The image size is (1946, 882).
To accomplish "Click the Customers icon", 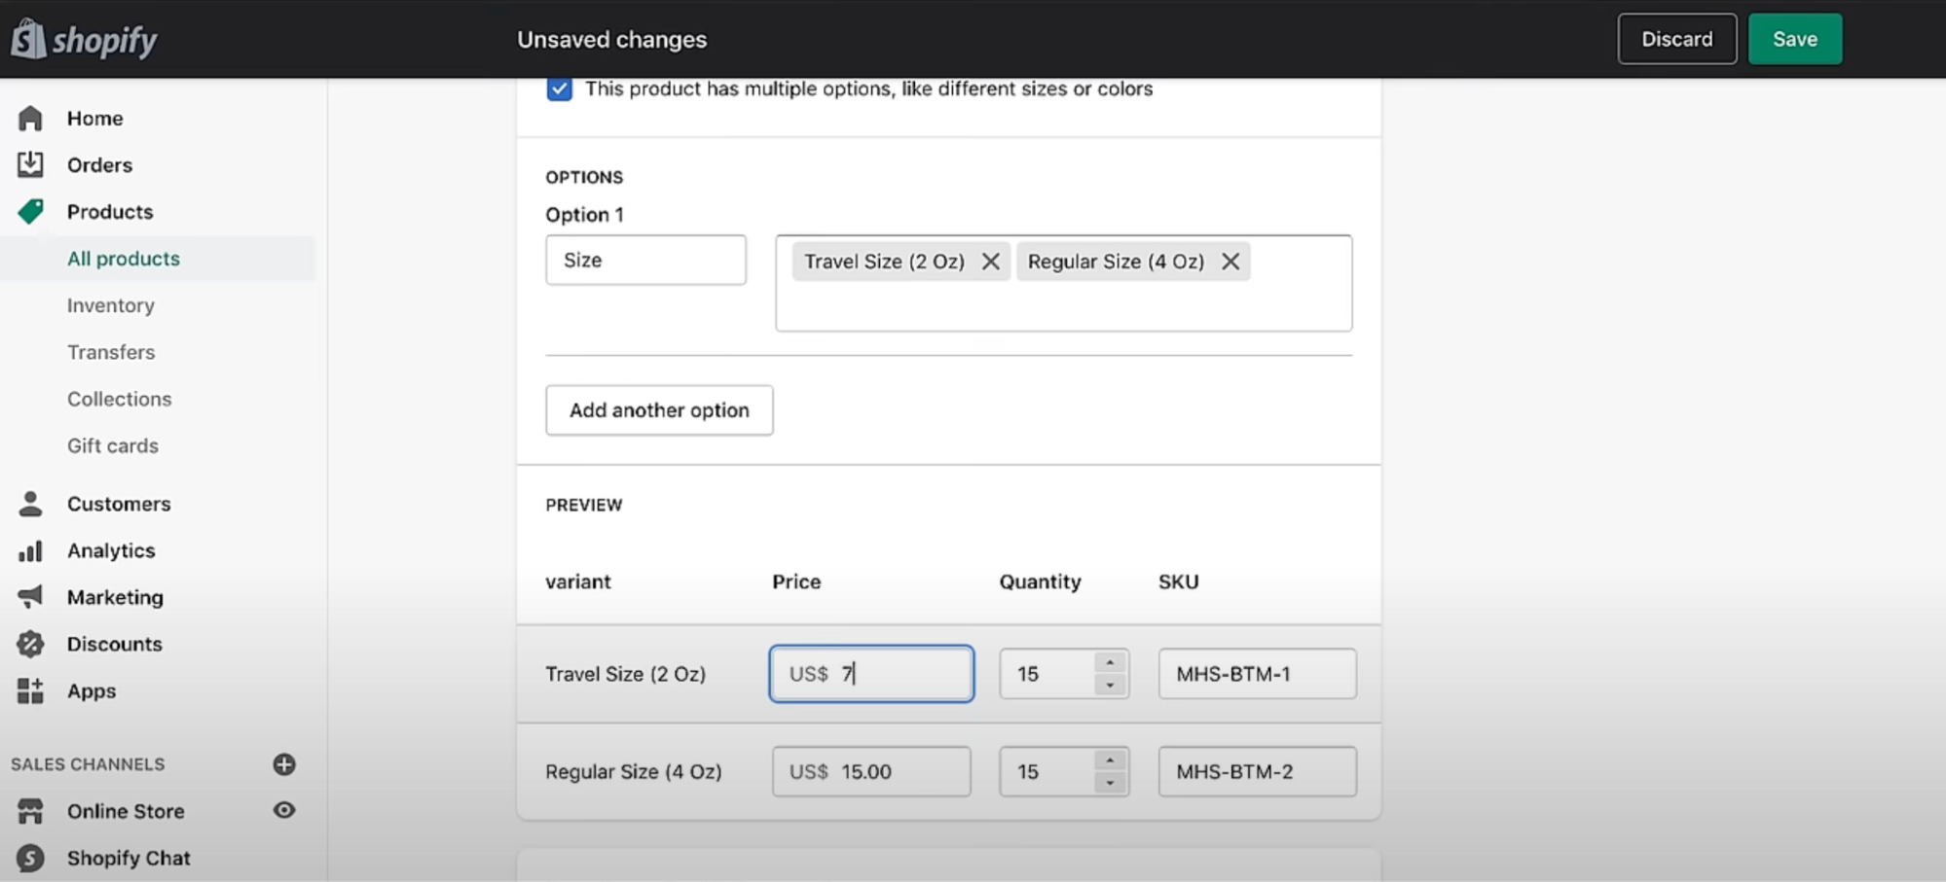I will (x=30, y=503).
